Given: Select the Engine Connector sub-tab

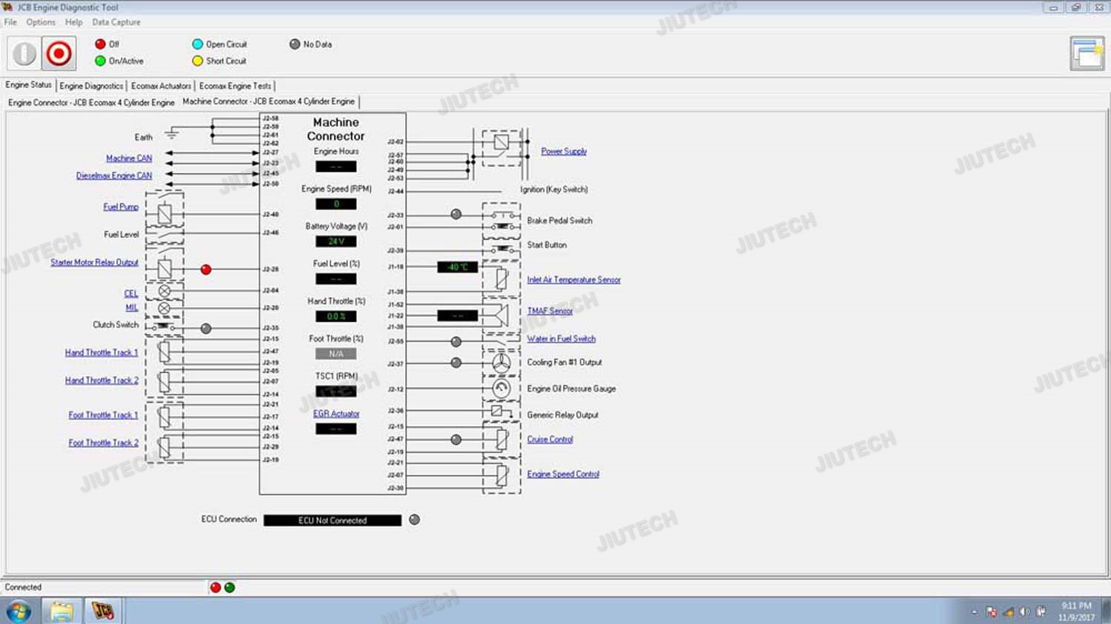Looking at the screenshot, I should 91,102.
